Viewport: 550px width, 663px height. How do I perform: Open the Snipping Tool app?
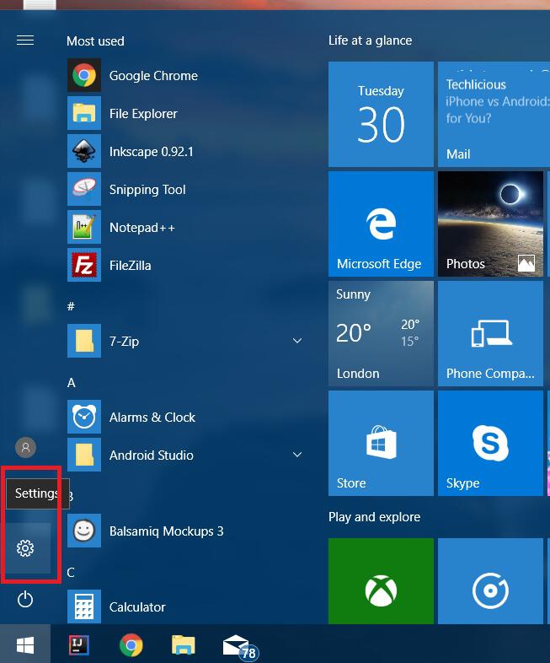tap(186, 189)
